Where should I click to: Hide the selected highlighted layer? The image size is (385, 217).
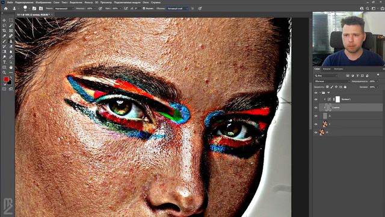point(316,107)
